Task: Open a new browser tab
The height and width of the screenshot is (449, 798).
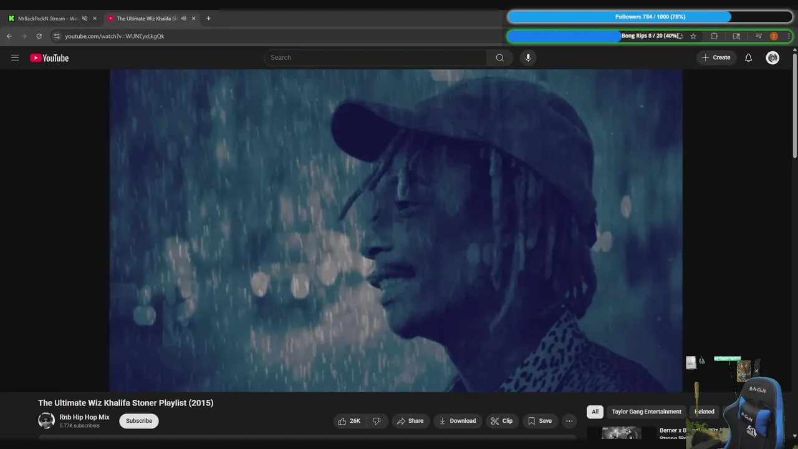Action: (x=208, y=19)
